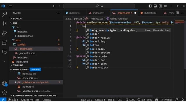The image size is (186, 104).
Task: Switch to the index.html tab
Action: click(150, 13)
